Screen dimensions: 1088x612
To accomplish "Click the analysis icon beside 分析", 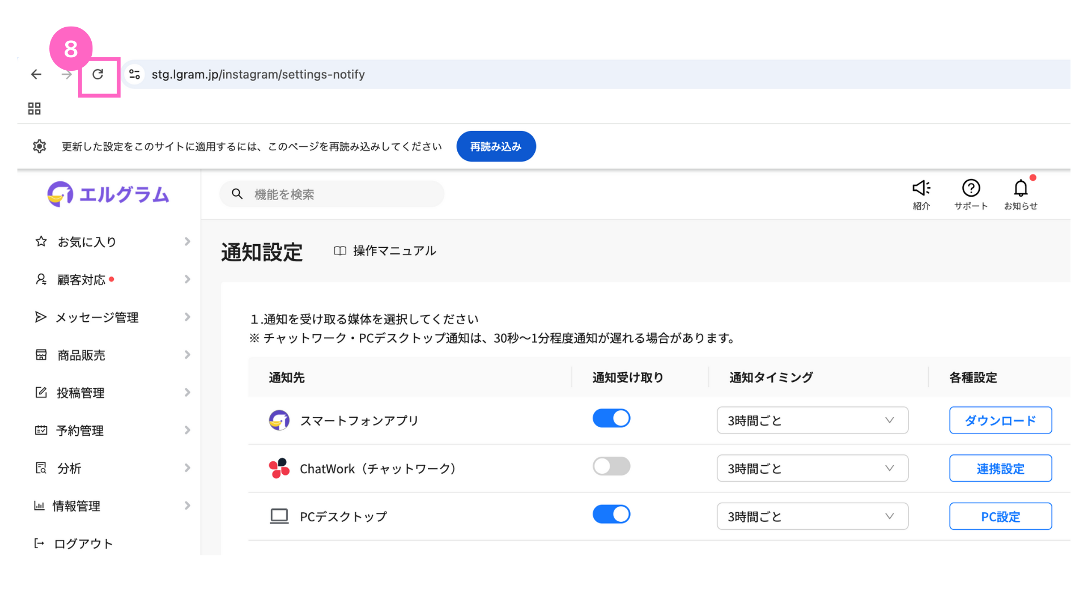I will point(41,467).
